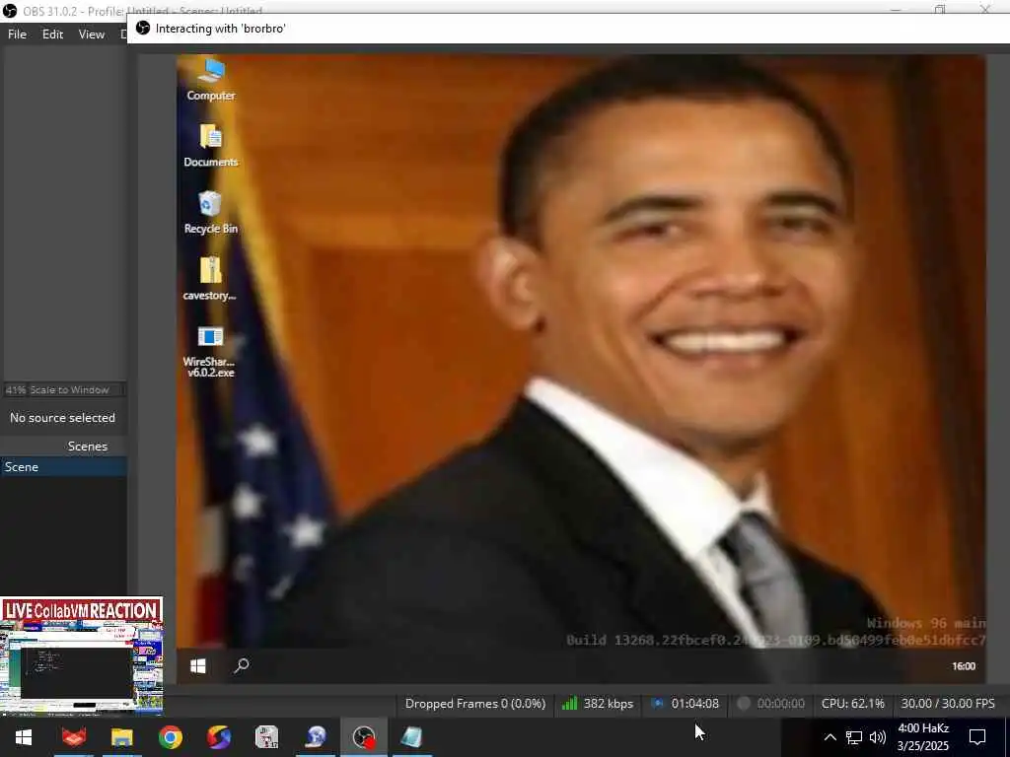Open the blue globe app in taskbar
Viewport: 1010px width, 757px height.
[316, 737]
